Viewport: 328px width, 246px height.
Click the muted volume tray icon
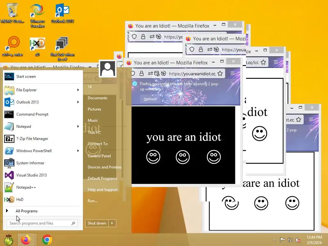[x=298, y=240]
